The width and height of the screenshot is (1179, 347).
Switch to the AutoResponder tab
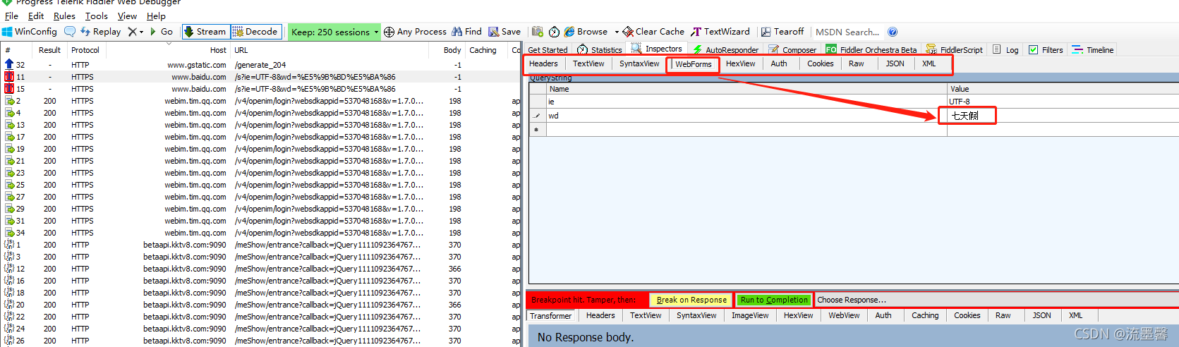(725, 50)
